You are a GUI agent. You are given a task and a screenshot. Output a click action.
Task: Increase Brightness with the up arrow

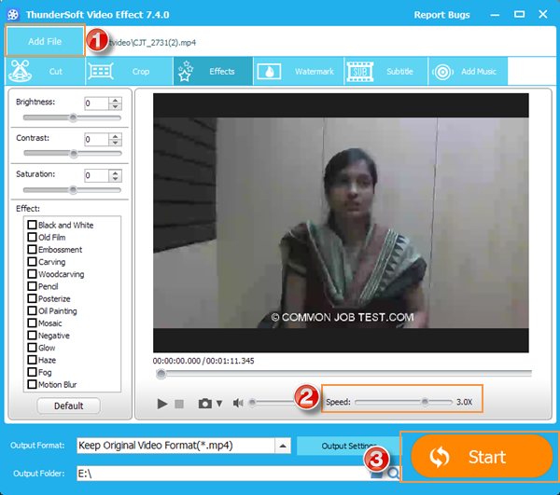point(116,100)
